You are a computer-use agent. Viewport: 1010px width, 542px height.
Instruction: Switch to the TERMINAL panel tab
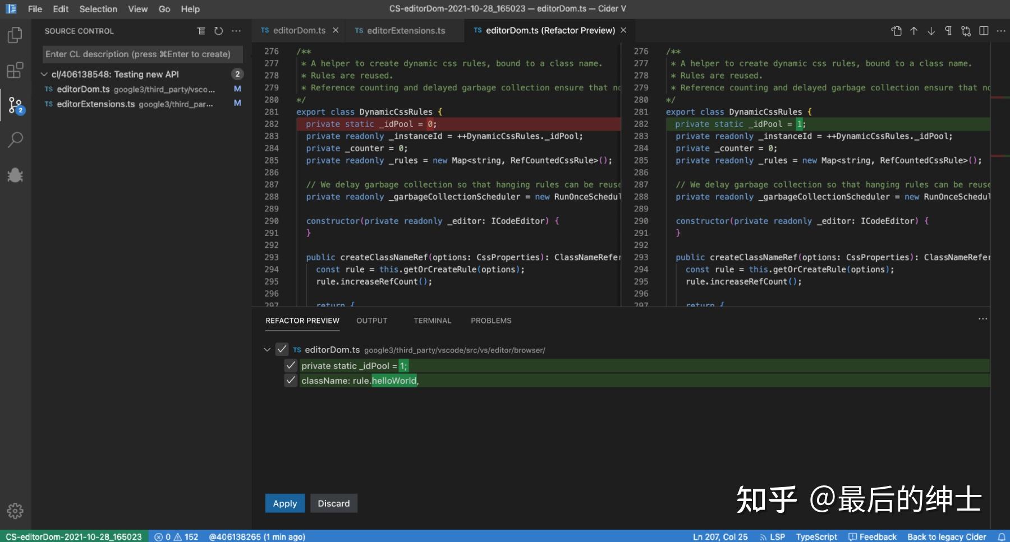pos(432,321)
